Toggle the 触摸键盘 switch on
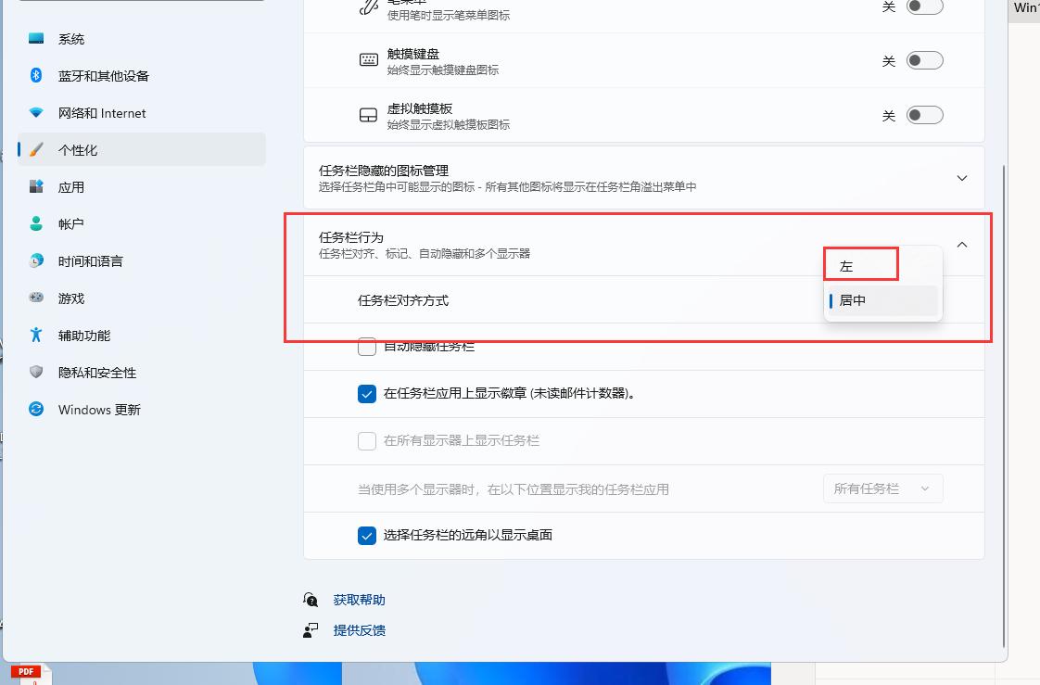 click(x=924, y=60)
